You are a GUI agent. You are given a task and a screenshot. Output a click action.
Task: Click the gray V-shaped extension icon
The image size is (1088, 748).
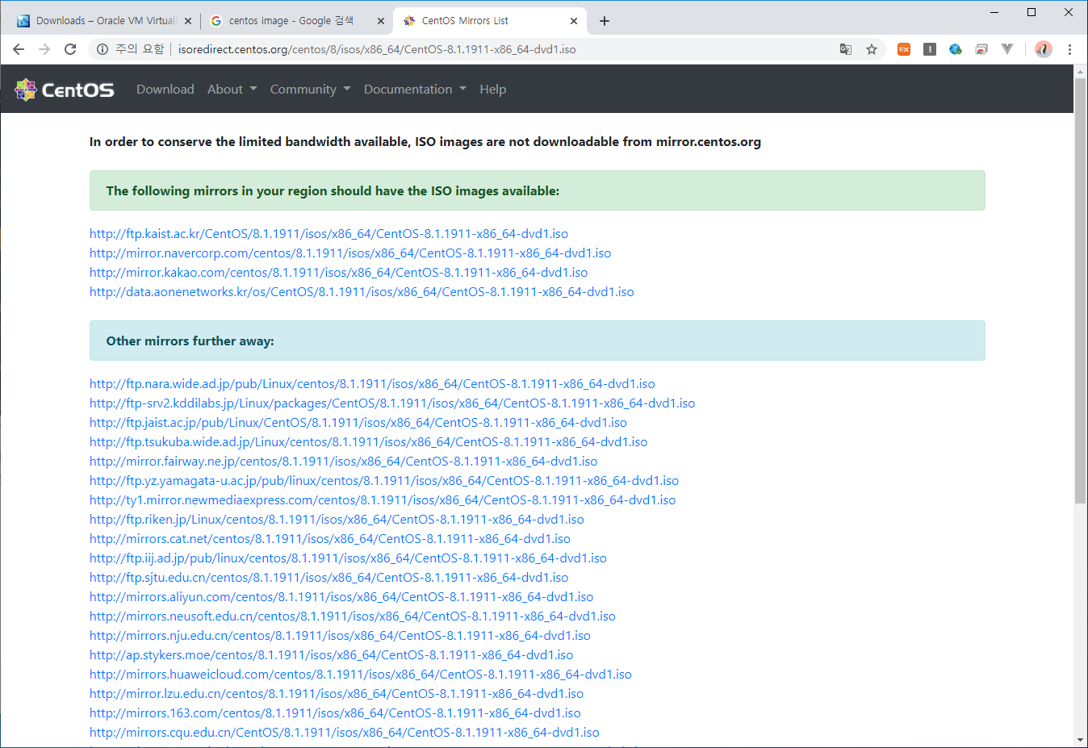tap(1007, 49)
